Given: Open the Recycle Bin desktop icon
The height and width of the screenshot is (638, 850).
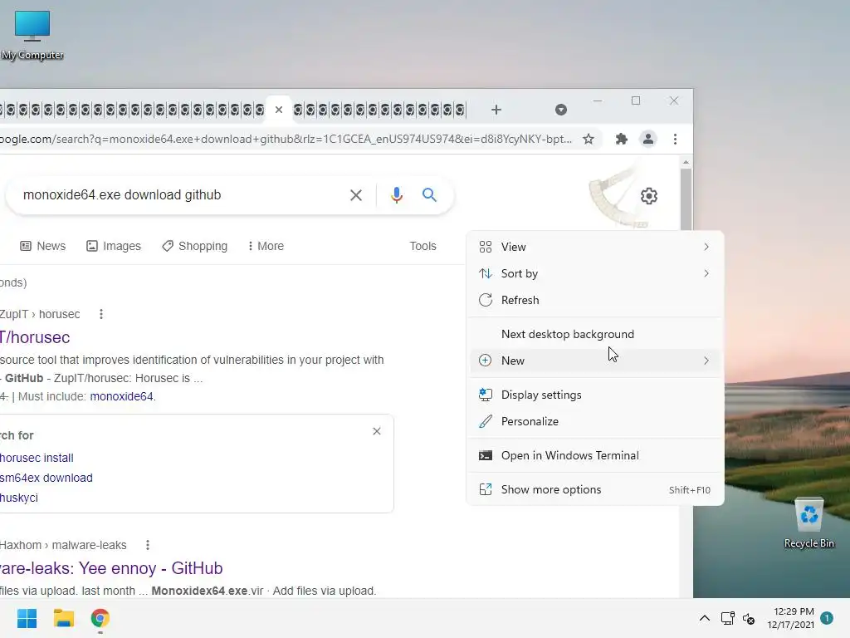Looking at the screenshot, I should 808,523.
